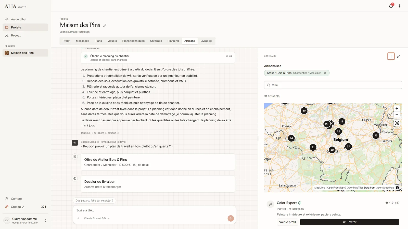This screenshot has height=229, width=408.
Task: Toggle the light theme sun icon
Action: coord(400,6)
